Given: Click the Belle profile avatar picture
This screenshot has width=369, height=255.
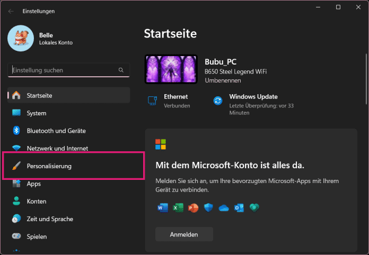Looking at the screenshot, I should click(x=21, y=39).
